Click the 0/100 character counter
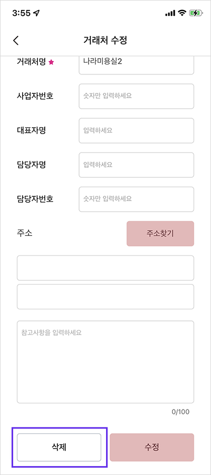Screen dimensions: 211x475 pos(180,412)
